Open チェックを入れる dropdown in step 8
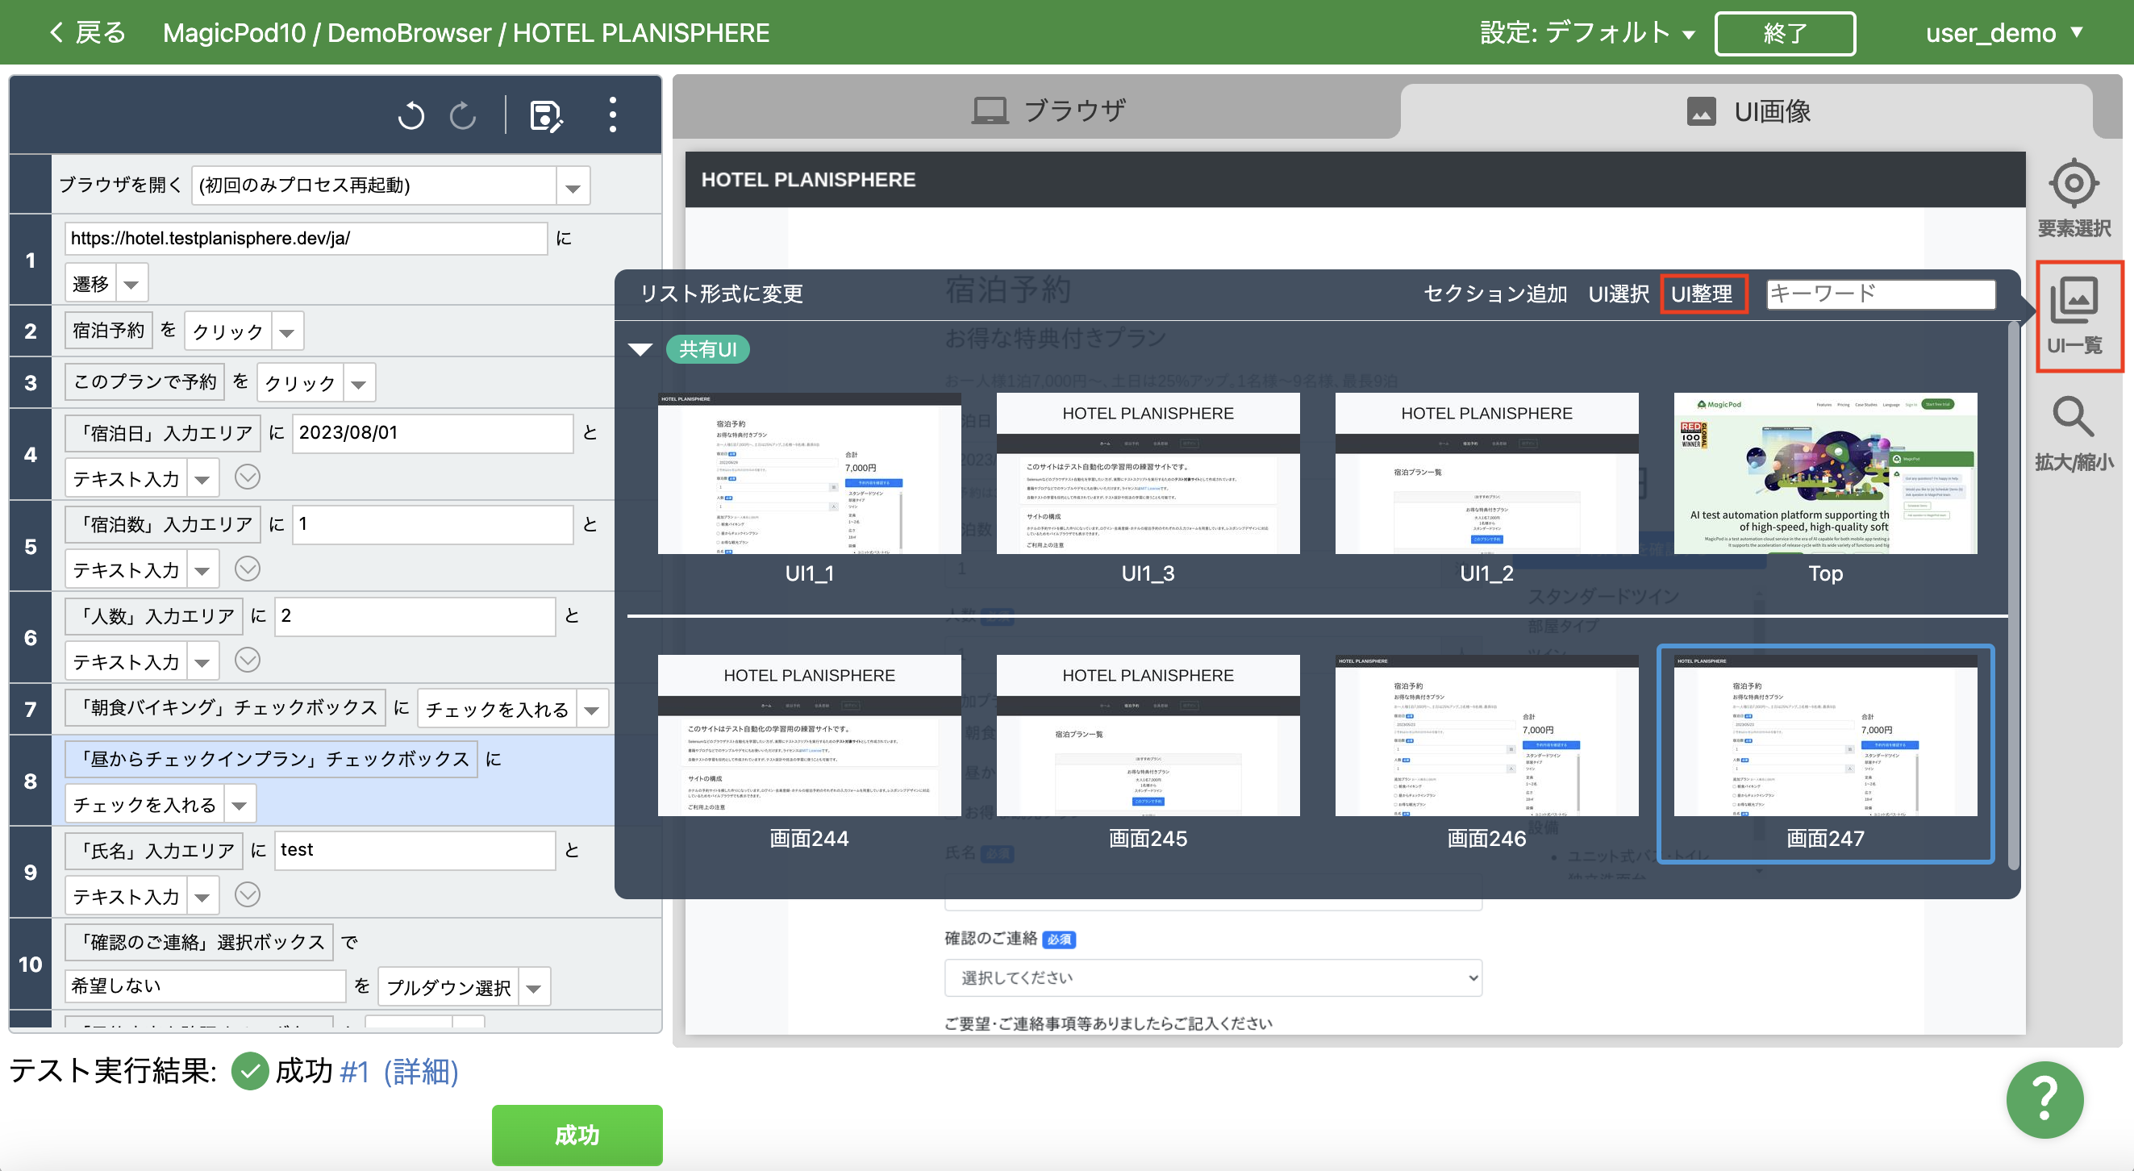 [x=240, y=805]
